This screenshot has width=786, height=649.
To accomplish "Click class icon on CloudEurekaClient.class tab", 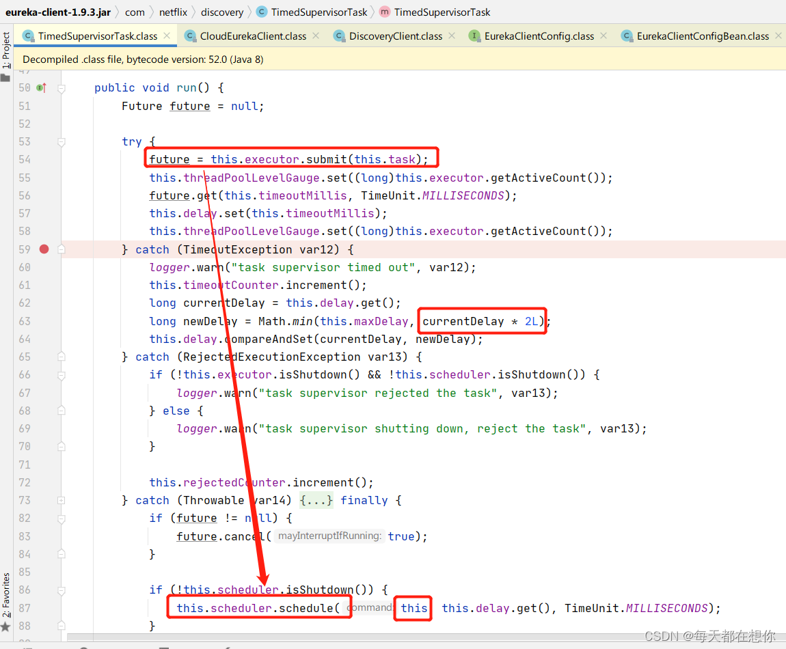I will [190, 36].
